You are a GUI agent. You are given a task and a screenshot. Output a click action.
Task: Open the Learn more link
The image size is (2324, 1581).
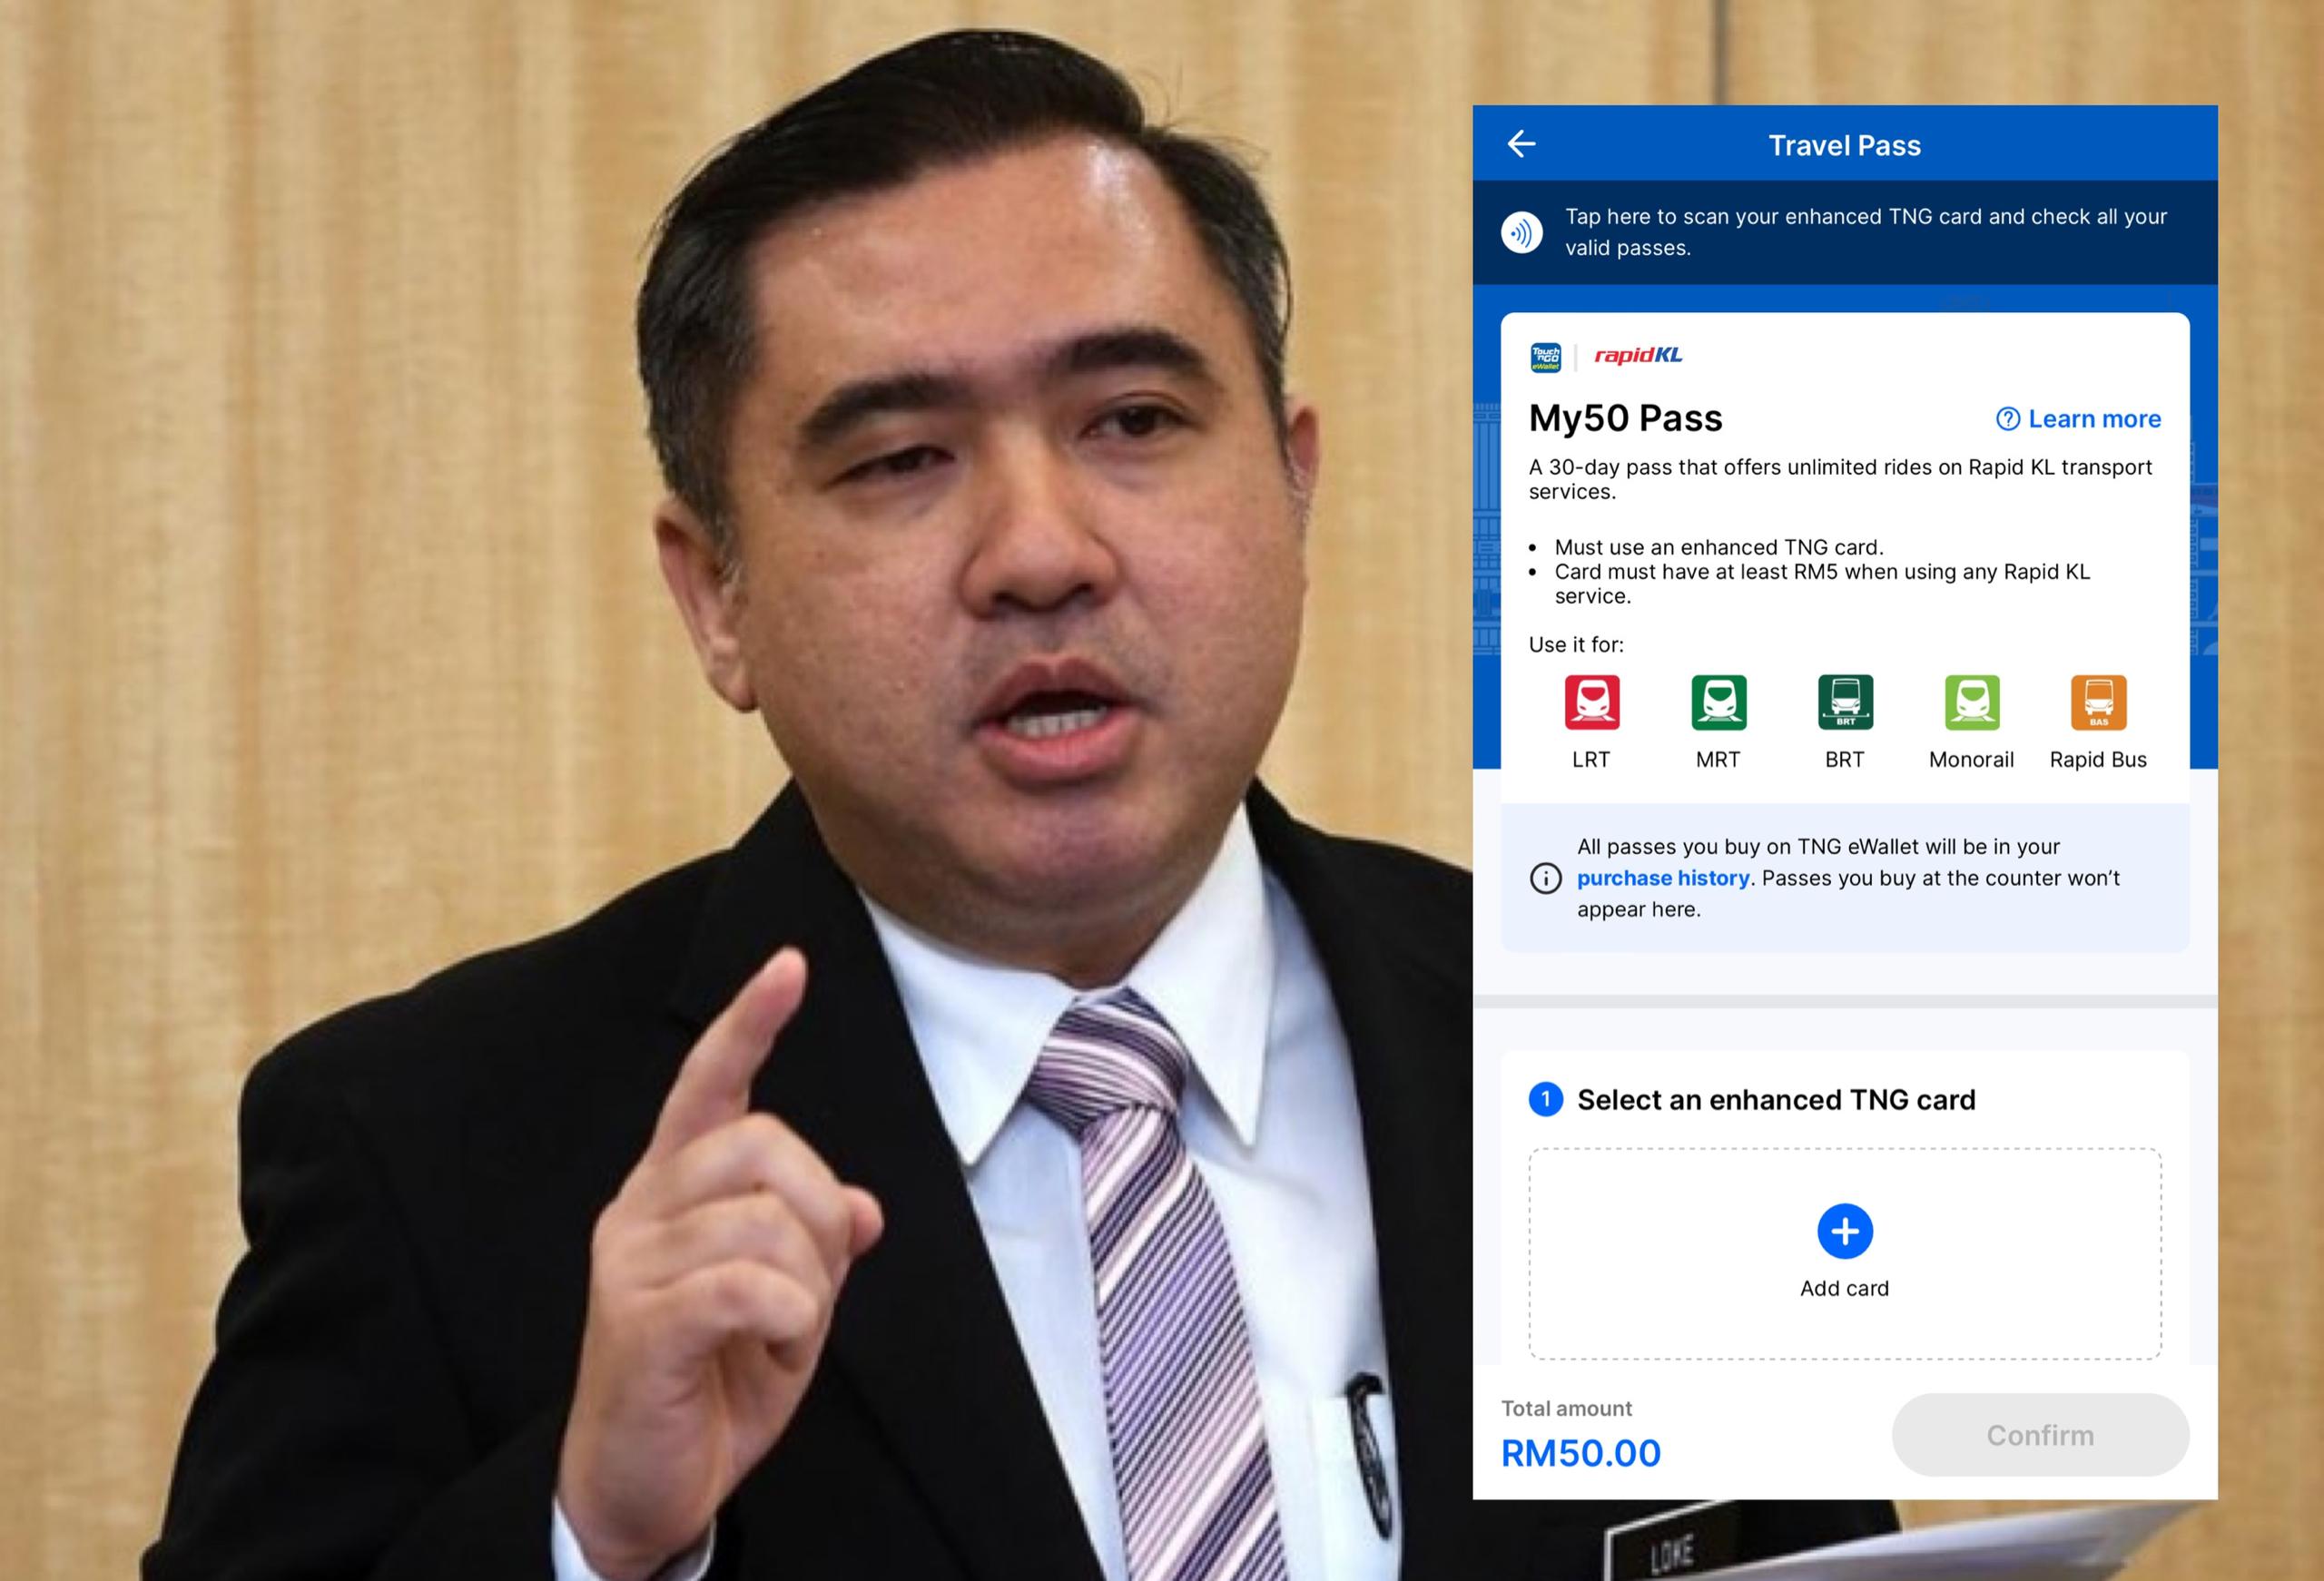pos(2094,419)
